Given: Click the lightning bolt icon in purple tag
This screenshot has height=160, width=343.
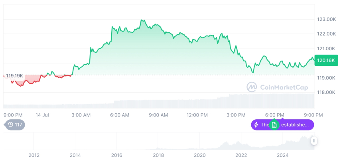Looking at the screenshot, I should click(256, 125).
